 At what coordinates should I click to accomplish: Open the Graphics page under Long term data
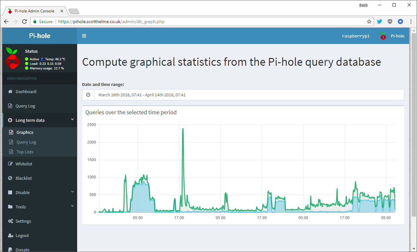(24, 132)
